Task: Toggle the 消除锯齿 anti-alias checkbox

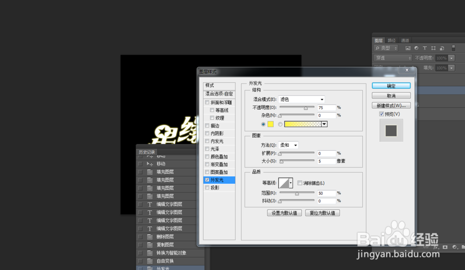Action: [x=299, y=183]
